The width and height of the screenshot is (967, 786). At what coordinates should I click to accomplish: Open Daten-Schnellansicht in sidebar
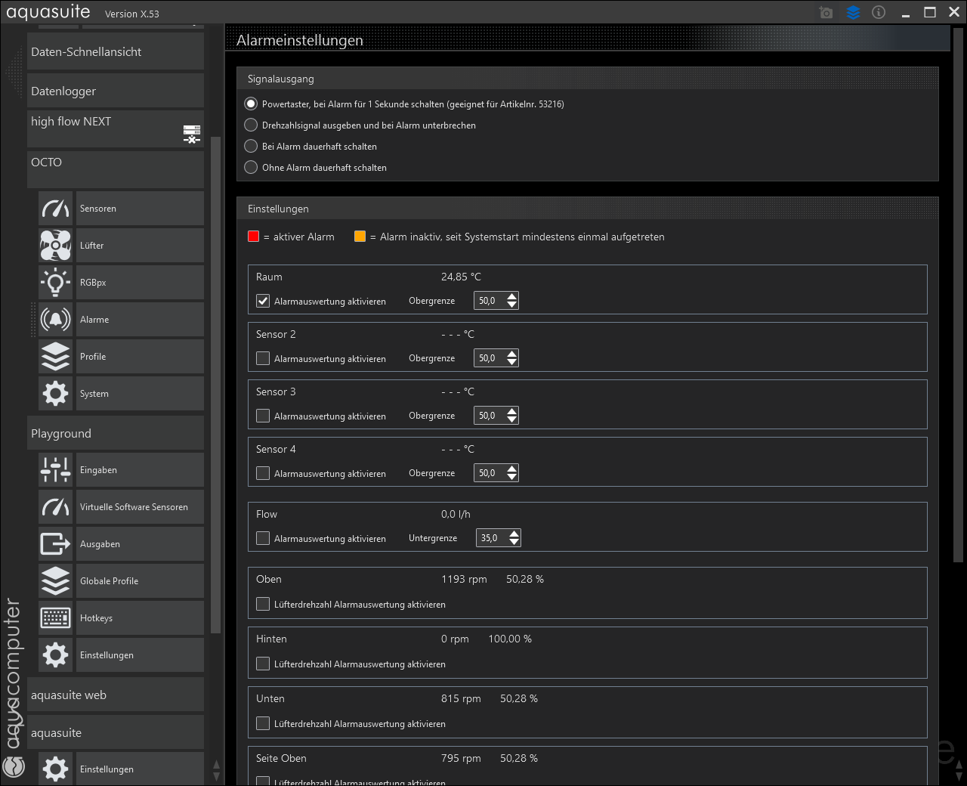[x=116, y=51]
